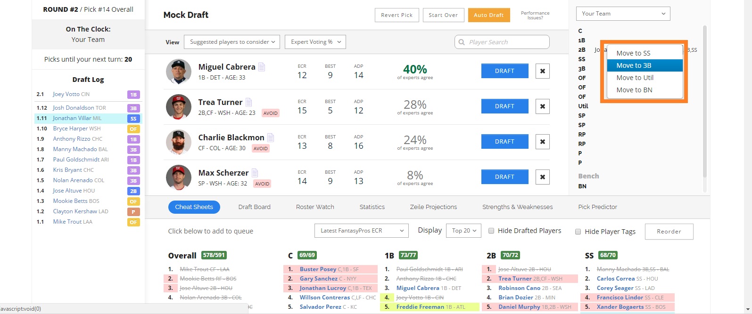The height and width of the screenshot is (314, 752).
Task: Open the Performance Issues? link
Action: coord(535,16)
